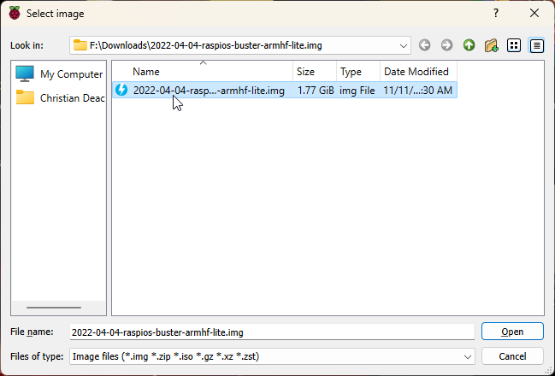Click the help question mark in title bar
Image resolution: width=555 pixels, height=376 pixels.
coord(496,13)
